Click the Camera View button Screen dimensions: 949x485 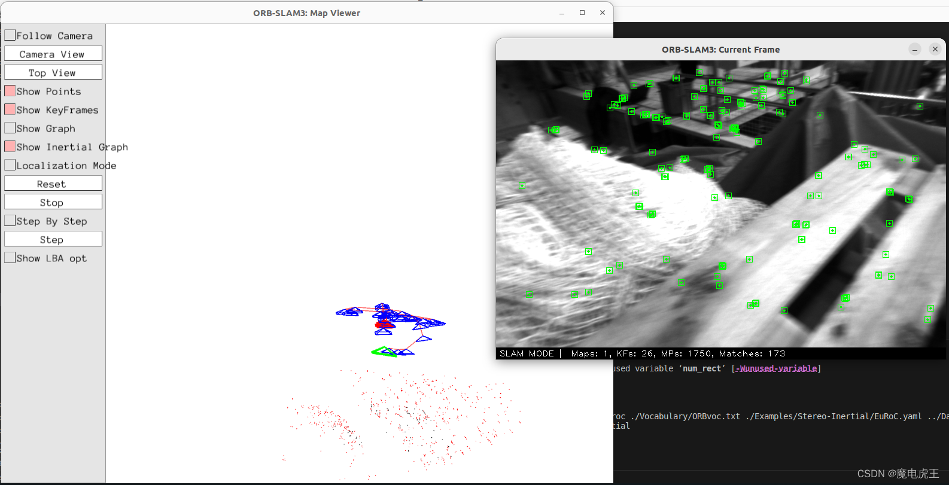53,54
